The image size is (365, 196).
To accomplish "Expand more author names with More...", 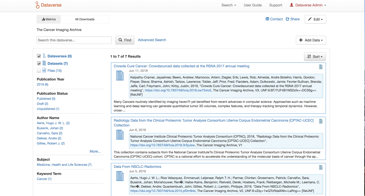I will coord(95,151).
